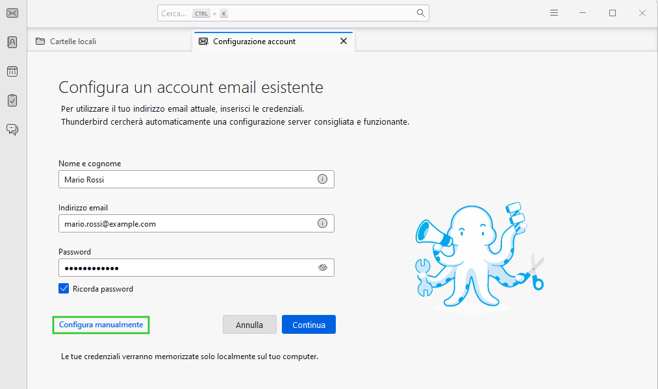The width and height of the screenshot is (658, 389).
Task: Click the search magnifier icon
Action: pos(420,13)
